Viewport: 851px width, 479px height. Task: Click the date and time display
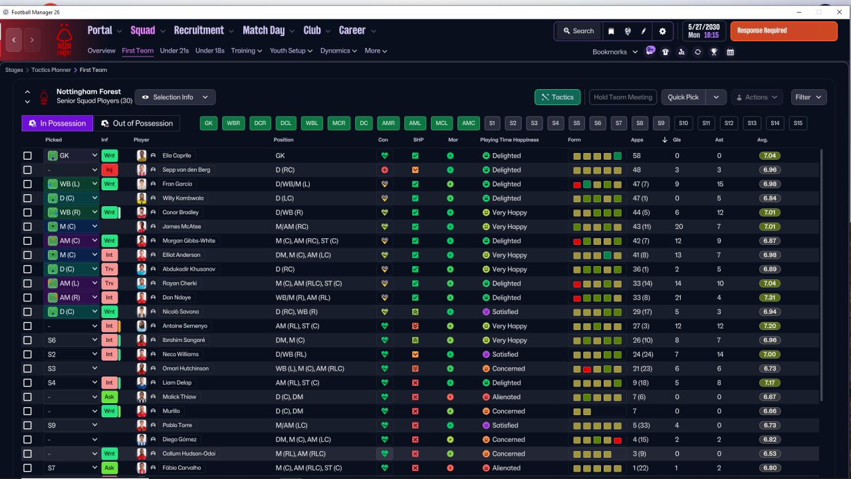[x=705, y=31]
